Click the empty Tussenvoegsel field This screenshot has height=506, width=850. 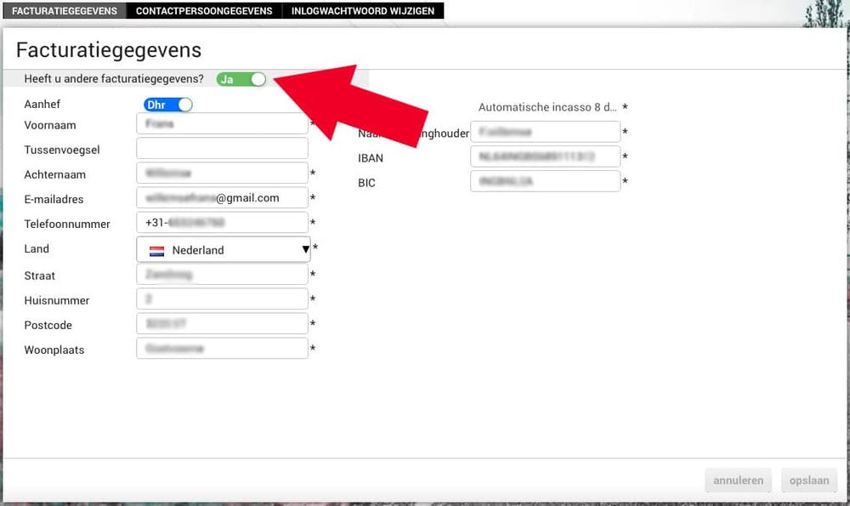222,148
